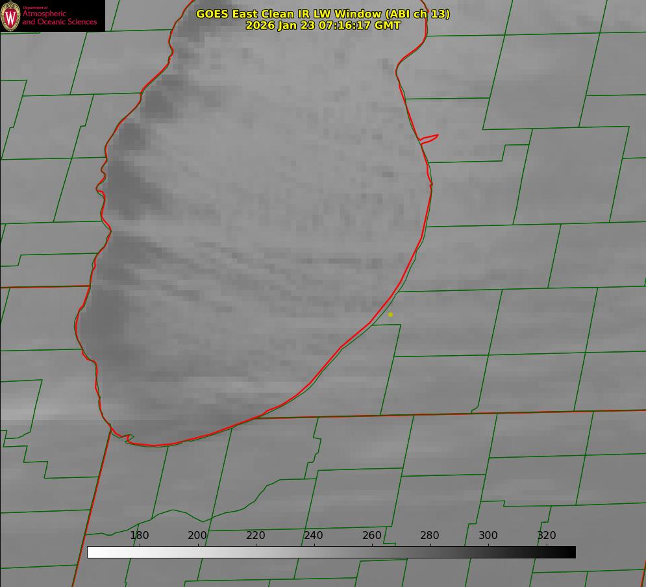Click the 320 colorbar label

point(547,535)
